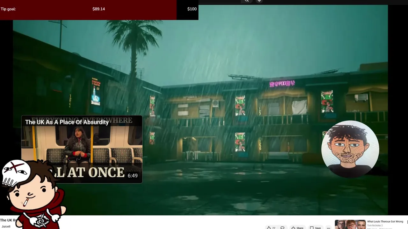Save the video to a playlist
This screenshot has height=229, width=408.
coord(316,228)
